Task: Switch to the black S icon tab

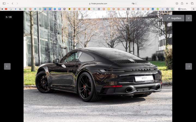Action: pos(128,9)
